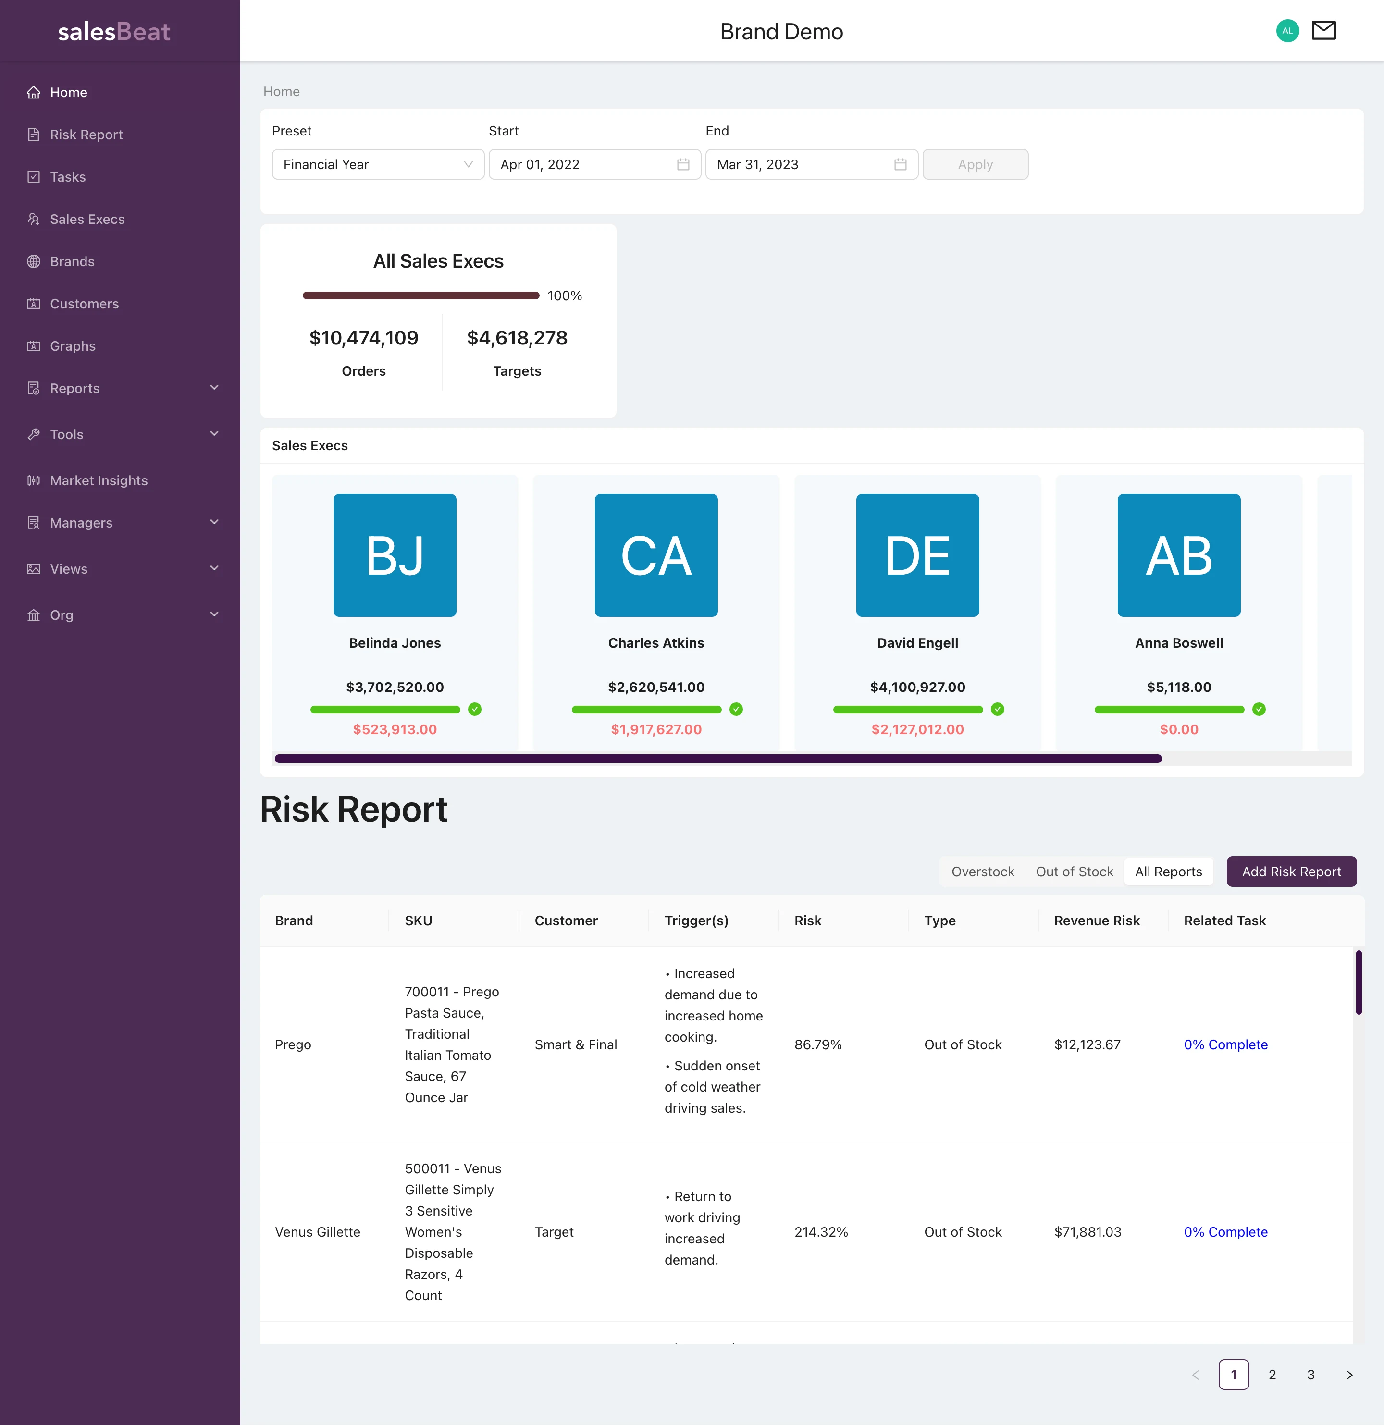Open the Start date calendar icon

coord(682,164)
